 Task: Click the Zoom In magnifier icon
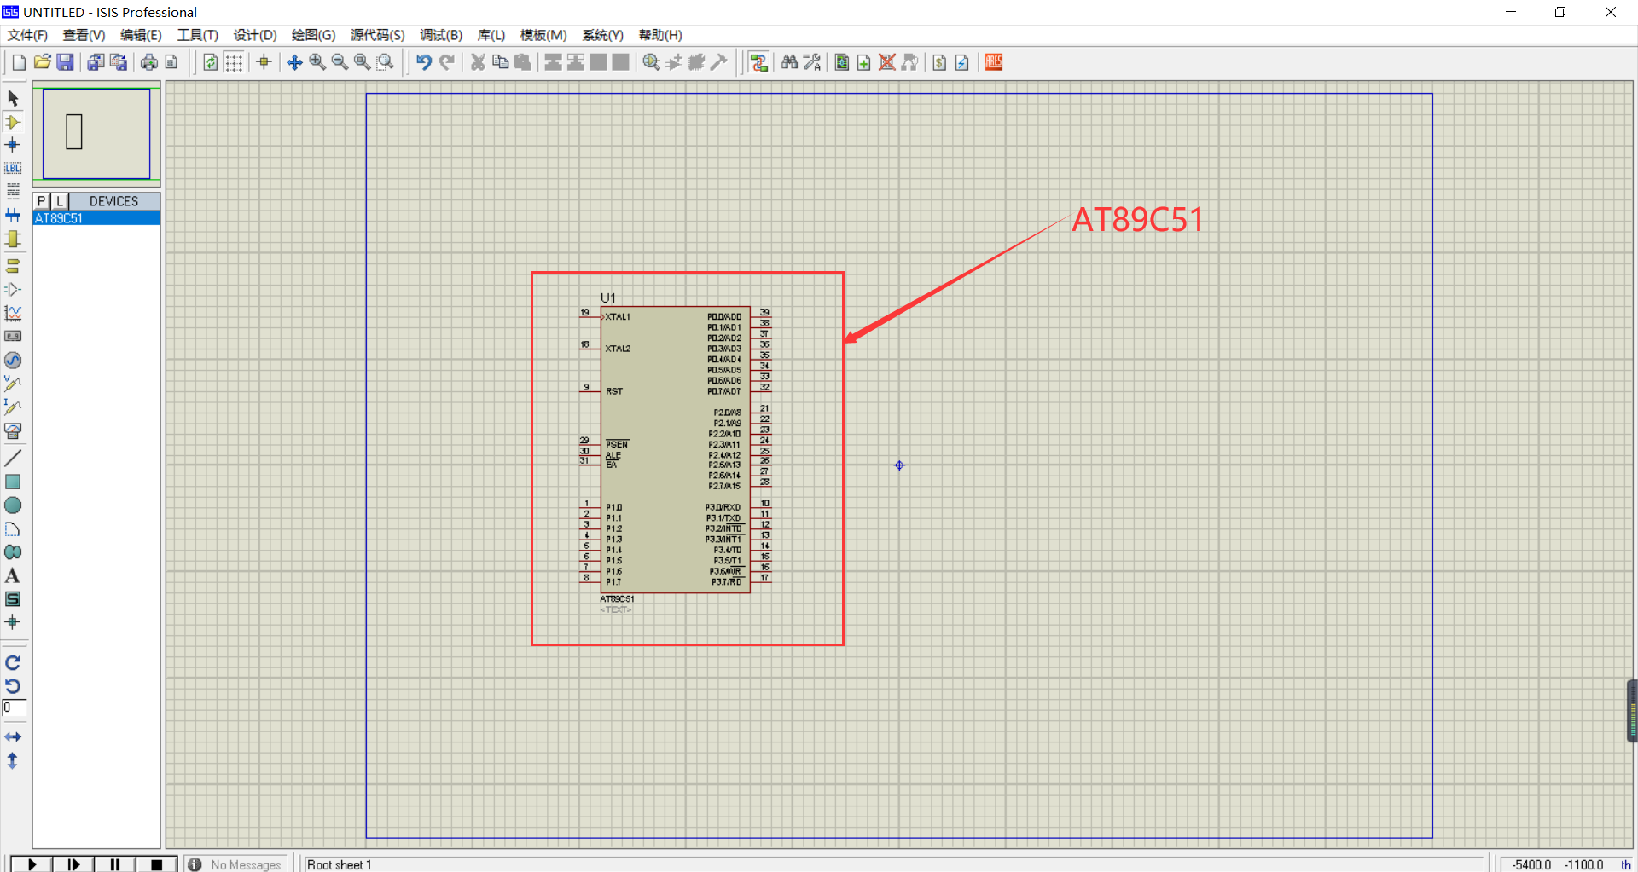click(317, 62)
